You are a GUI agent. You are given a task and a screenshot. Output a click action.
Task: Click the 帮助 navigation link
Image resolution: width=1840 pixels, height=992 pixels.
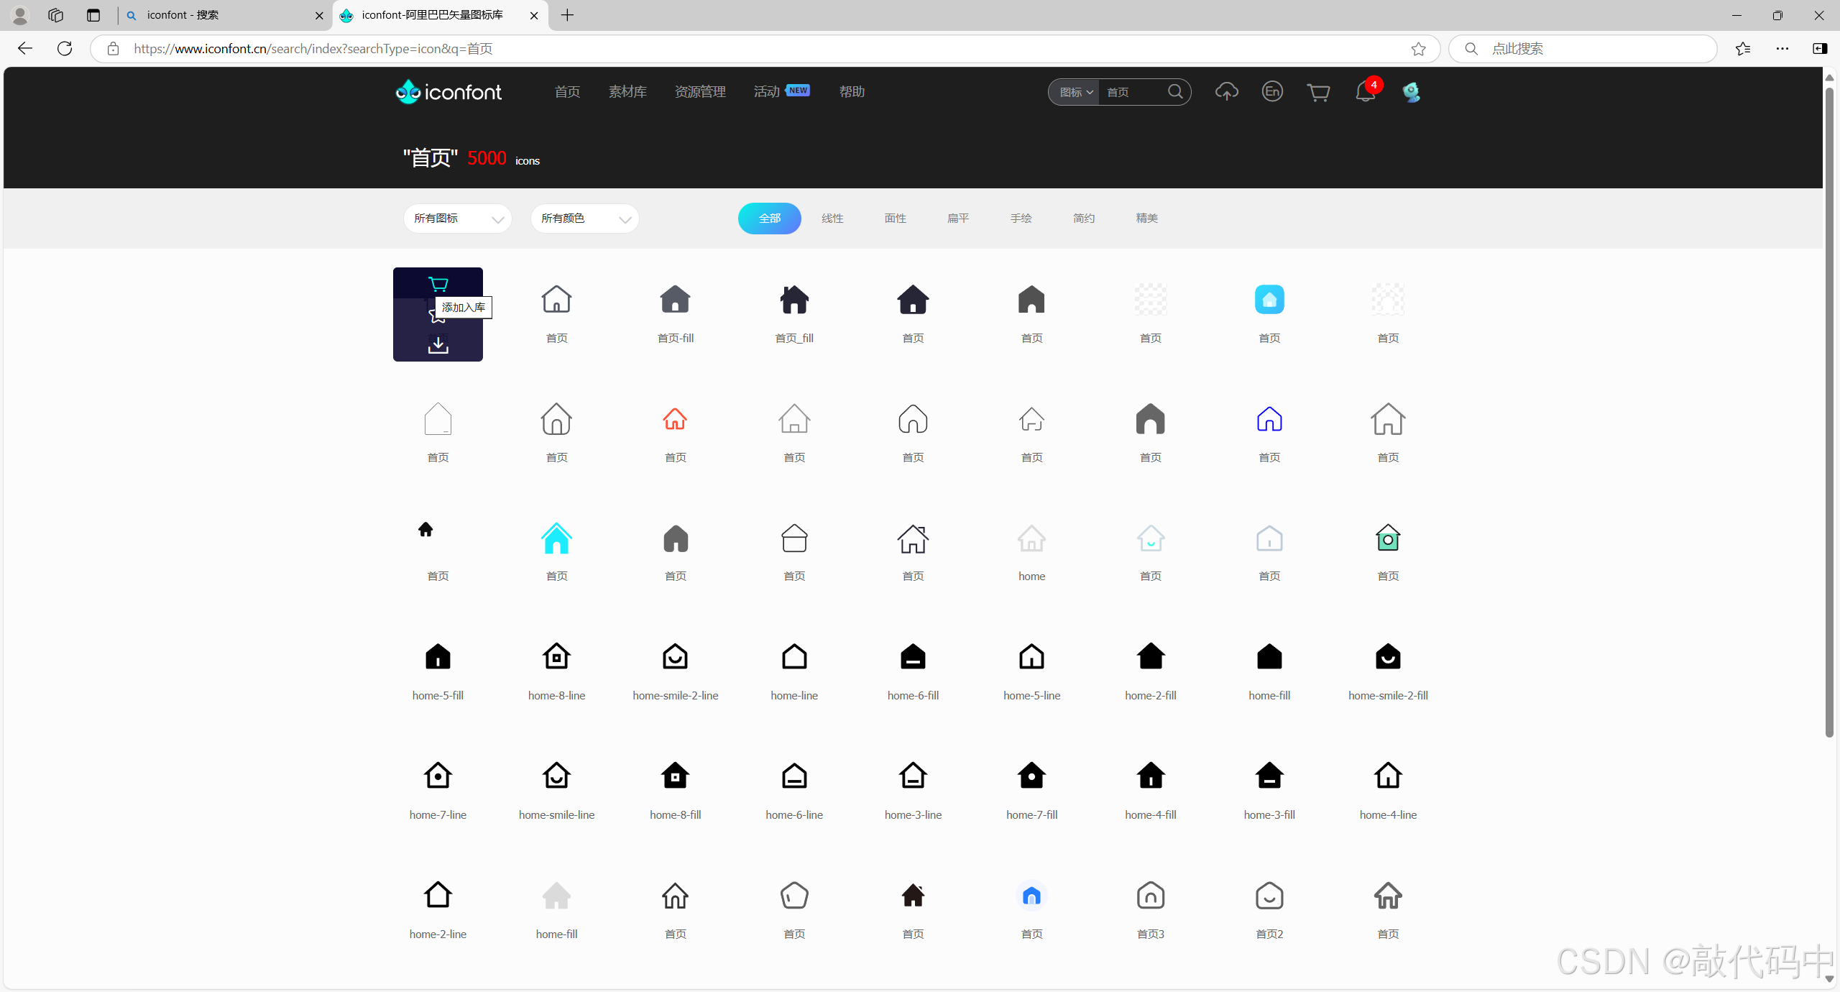tap(852, 92)
